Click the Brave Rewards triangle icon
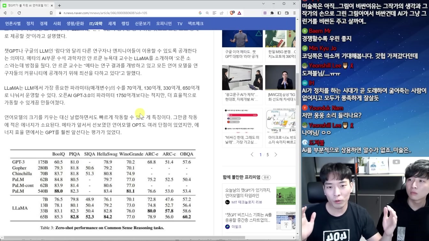Viewport: 429px width, 241px height. point(239,13)
